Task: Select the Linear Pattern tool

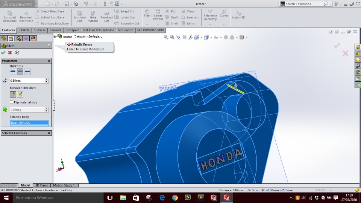Action: pyautogui.click(x=158, y=15)
